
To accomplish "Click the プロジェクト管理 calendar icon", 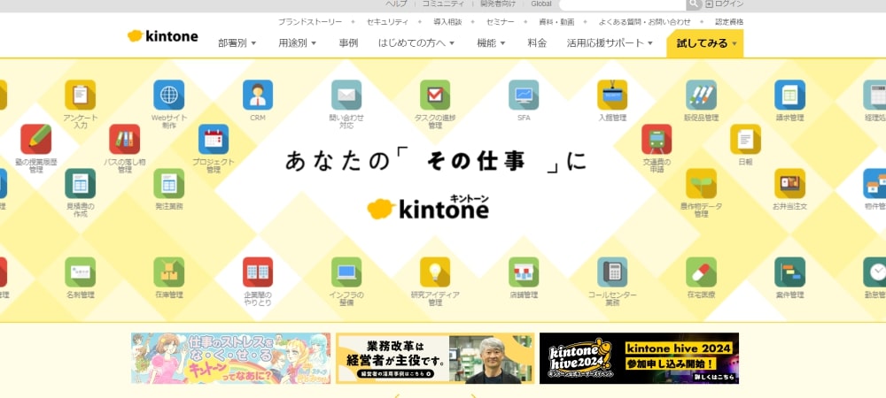I will (x=214, y=139).
